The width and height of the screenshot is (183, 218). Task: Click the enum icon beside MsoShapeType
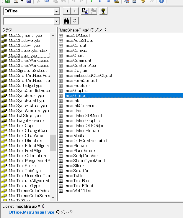4,56
